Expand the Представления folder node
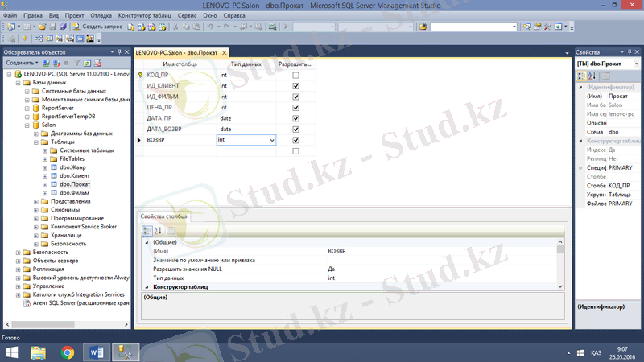The image size is (644, 362). [x=36, y=202]
